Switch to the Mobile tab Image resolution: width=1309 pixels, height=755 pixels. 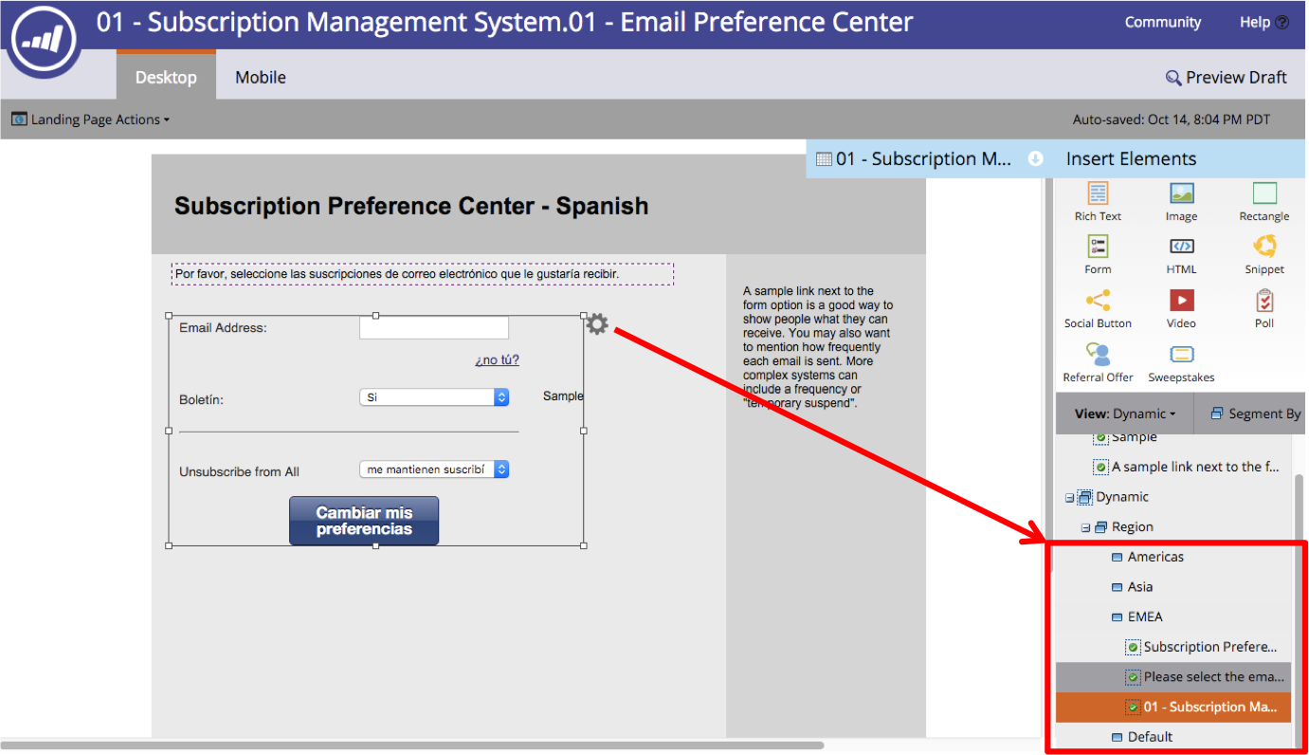[x=260, y=78]
